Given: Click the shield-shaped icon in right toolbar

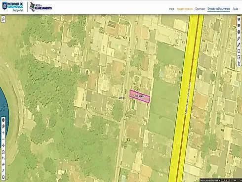Looking at the screenshot, I should click(239, 51).
